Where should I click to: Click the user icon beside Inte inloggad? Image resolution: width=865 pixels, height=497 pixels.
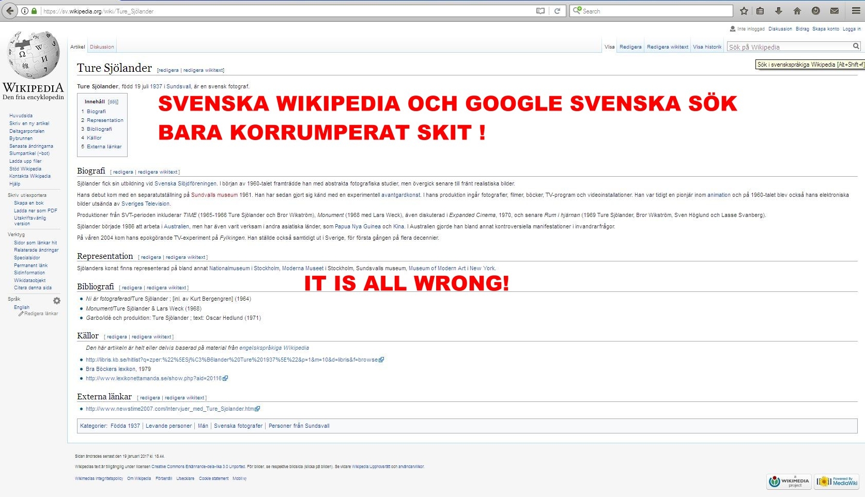coord(732,29)
